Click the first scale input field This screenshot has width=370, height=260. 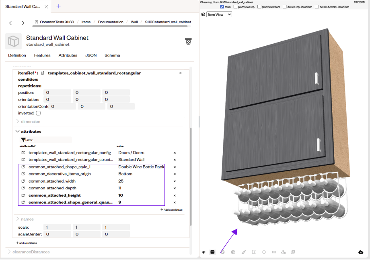coord(58,227)
